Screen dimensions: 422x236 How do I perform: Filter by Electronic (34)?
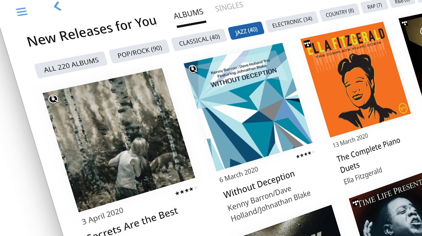pos(292,22)
